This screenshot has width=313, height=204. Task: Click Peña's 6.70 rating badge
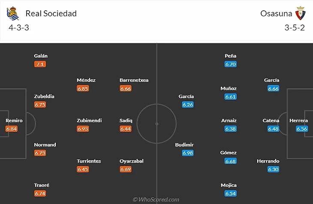[231, 64]
